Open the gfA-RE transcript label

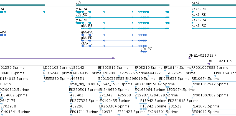pyautogui.click(x=87, y=26)
